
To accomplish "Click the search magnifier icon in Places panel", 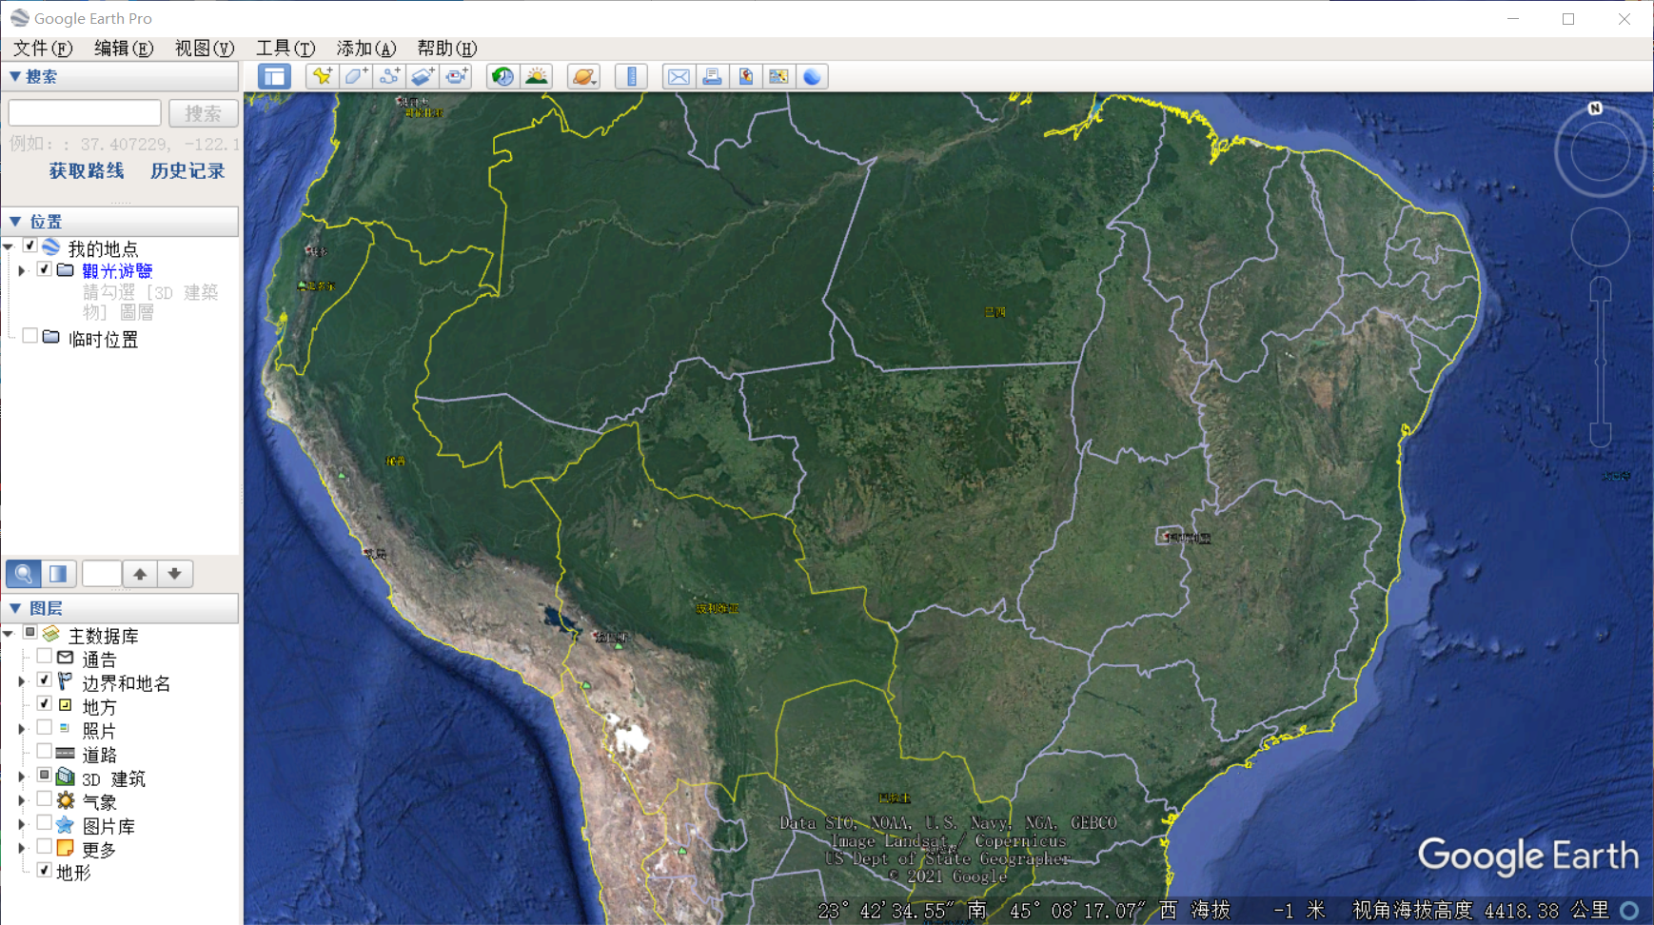I will click(24, 574).
